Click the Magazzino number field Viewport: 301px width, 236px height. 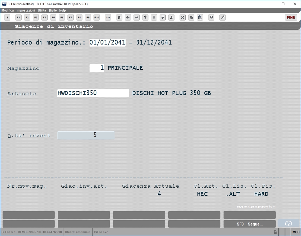97,68
